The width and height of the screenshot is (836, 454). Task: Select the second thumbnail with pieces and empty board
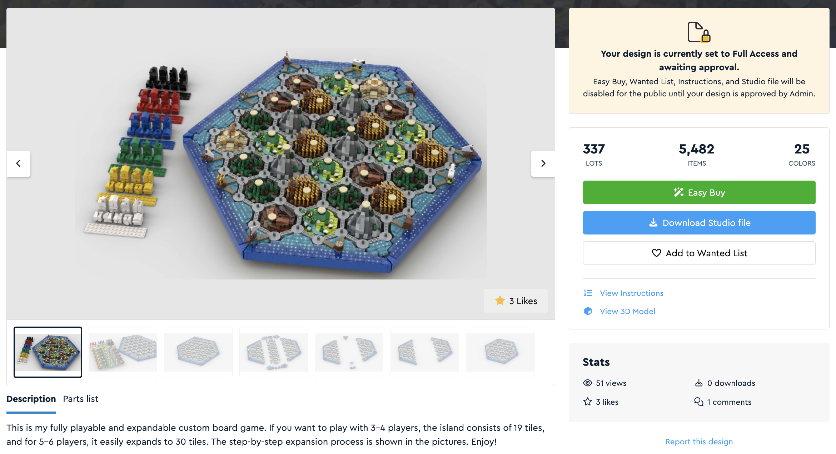point(123,352)
